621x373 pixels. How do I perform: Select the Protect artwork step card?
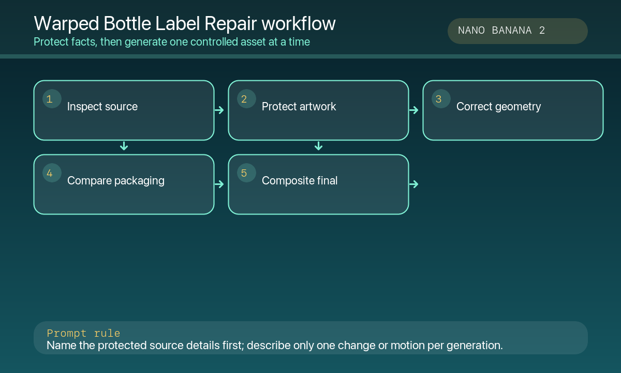318,110
